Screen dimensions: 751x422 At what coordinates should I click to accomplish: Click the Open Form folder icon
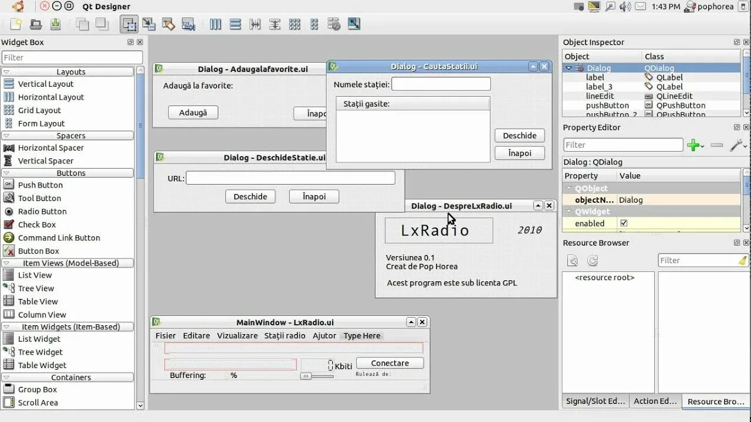(x=36, y=24)
